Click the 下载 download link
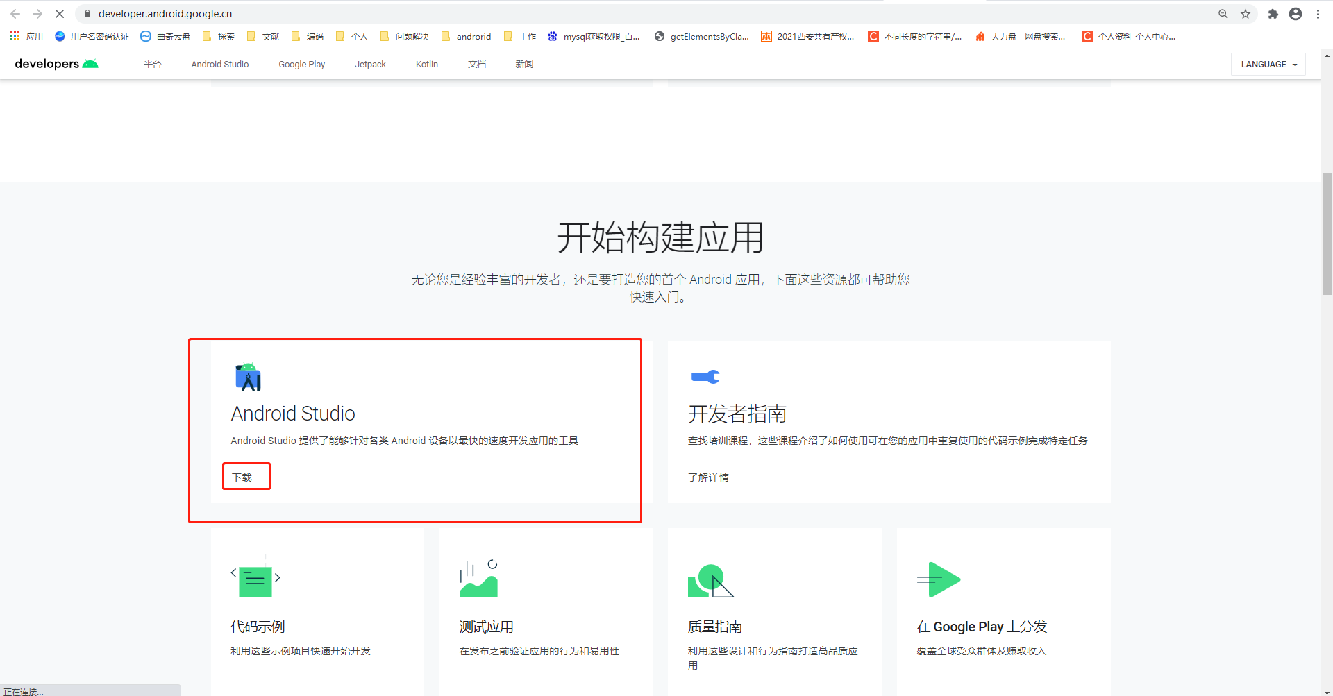The image size is (1333, 696). [242, 477]
